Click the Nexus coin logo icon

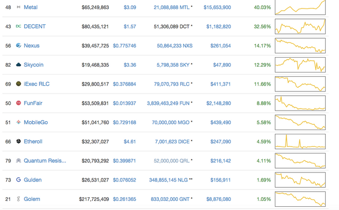19,45
